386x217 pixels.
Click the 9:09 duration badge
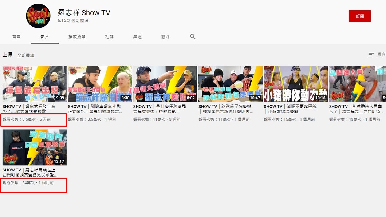[60, 98]
